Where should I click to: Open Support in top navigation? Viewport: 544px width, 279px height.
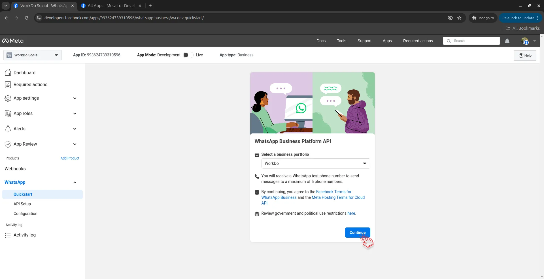coord(364,41)
